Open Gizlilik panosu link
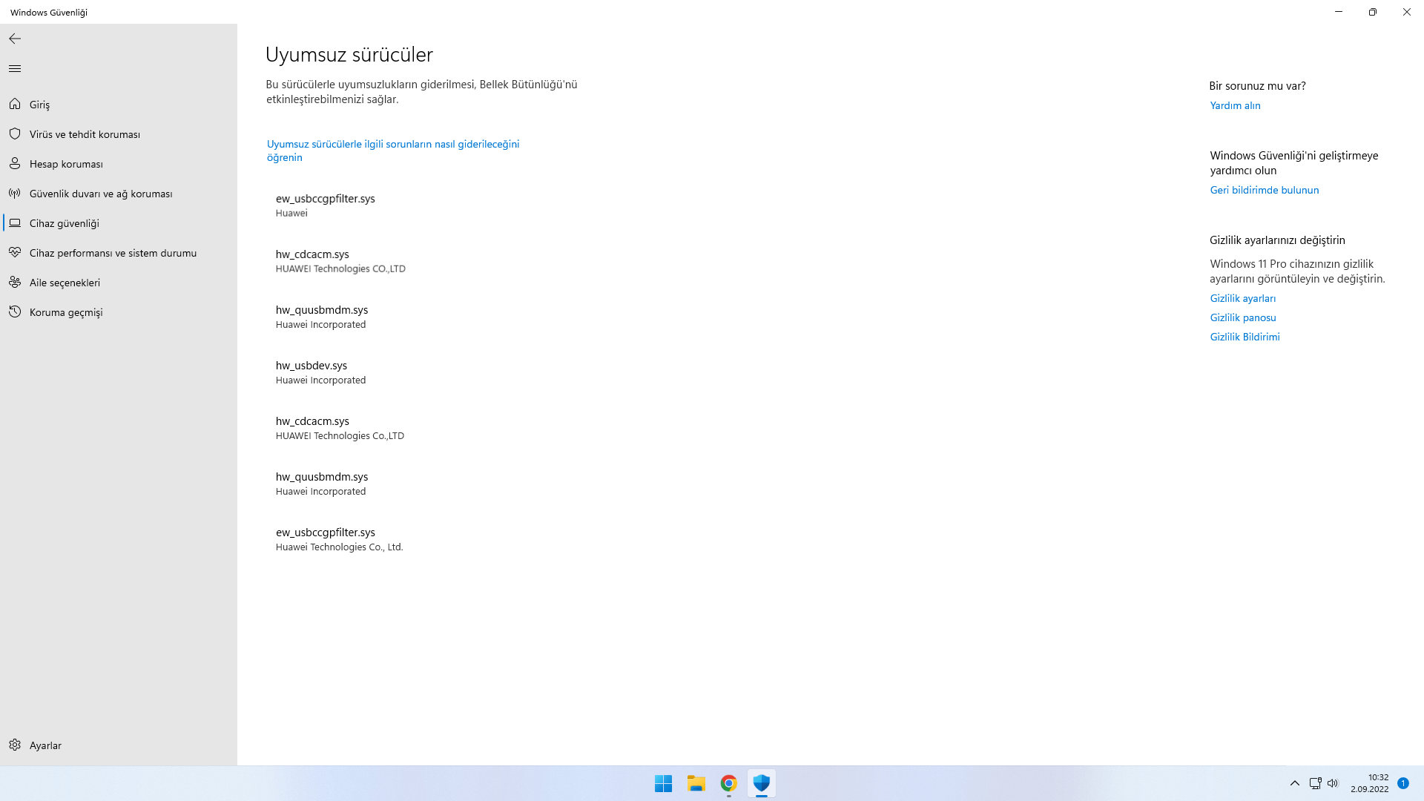Image resolution: width=1424 pixels, height=801 pixels. pos(1243,317)
